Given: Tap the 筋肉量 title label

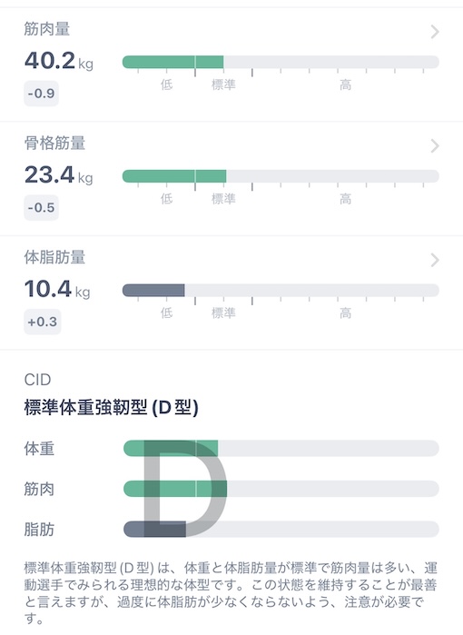Looking at the screenshot, I should (x=47, y=29).
